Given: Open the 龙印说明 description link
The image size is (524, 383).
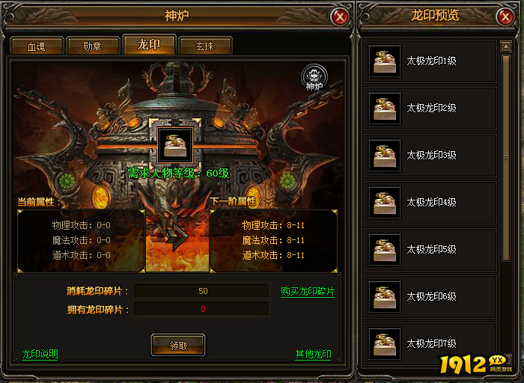Looking at the screenshot, I should pos(40,354).
